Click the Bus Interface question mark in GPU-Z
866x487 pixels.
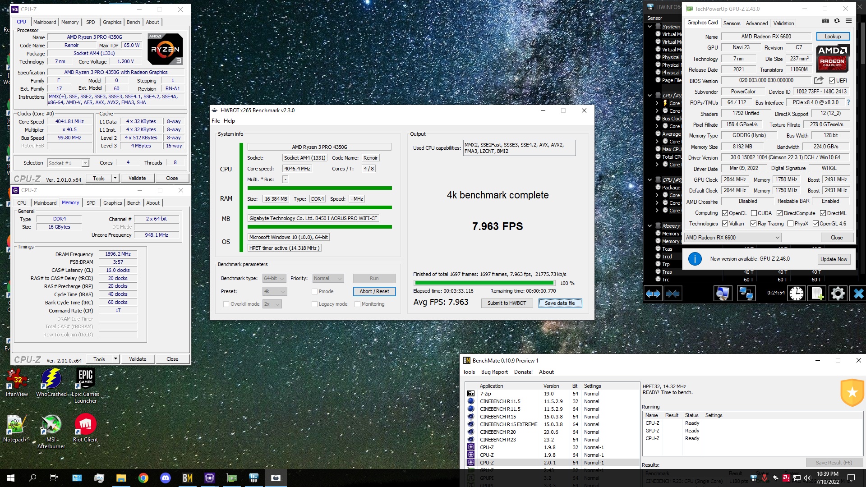point(848,102)
